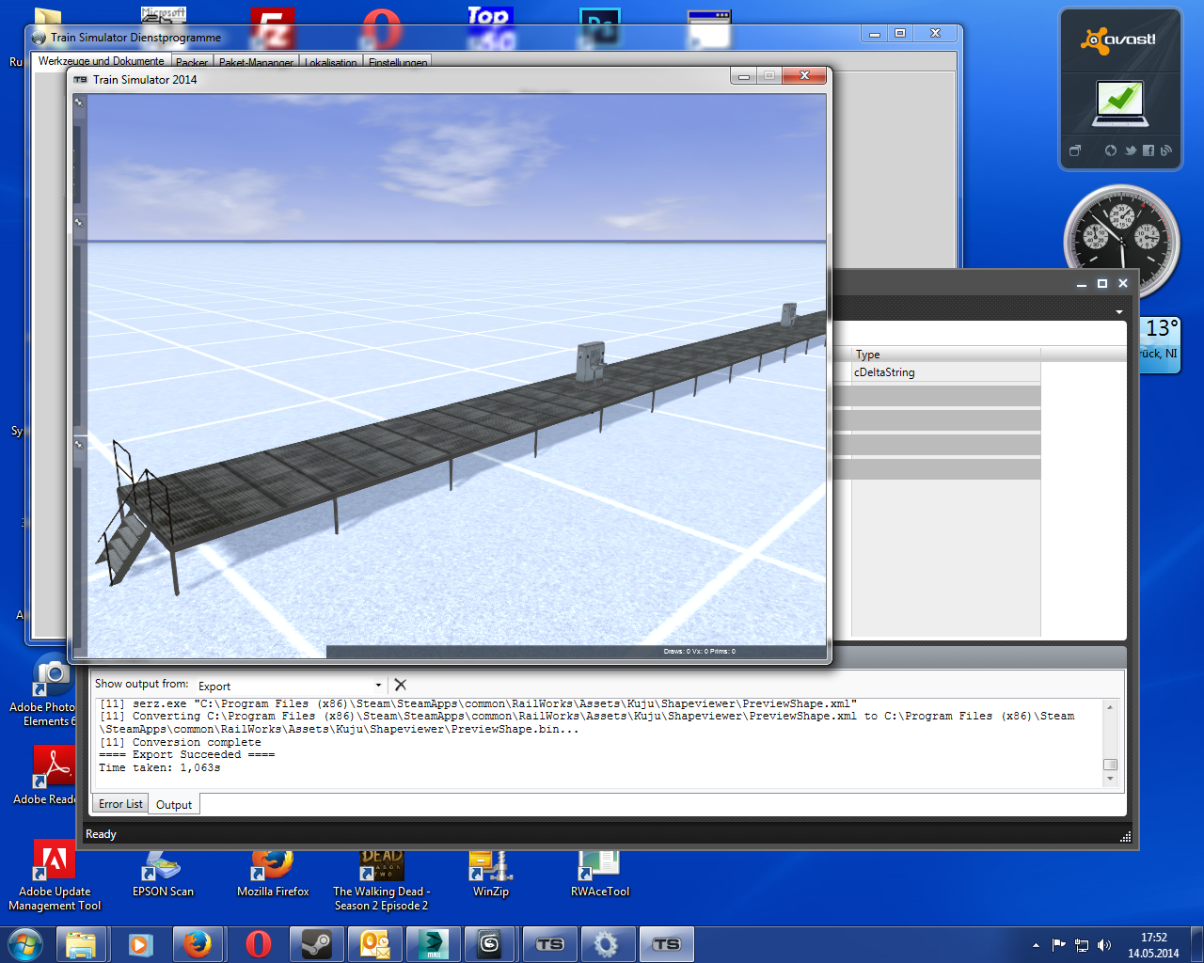Open the 'Show output from' Export dropdown
The height and width of the screenshot is (963, 1204).
(x=290, y=686)
